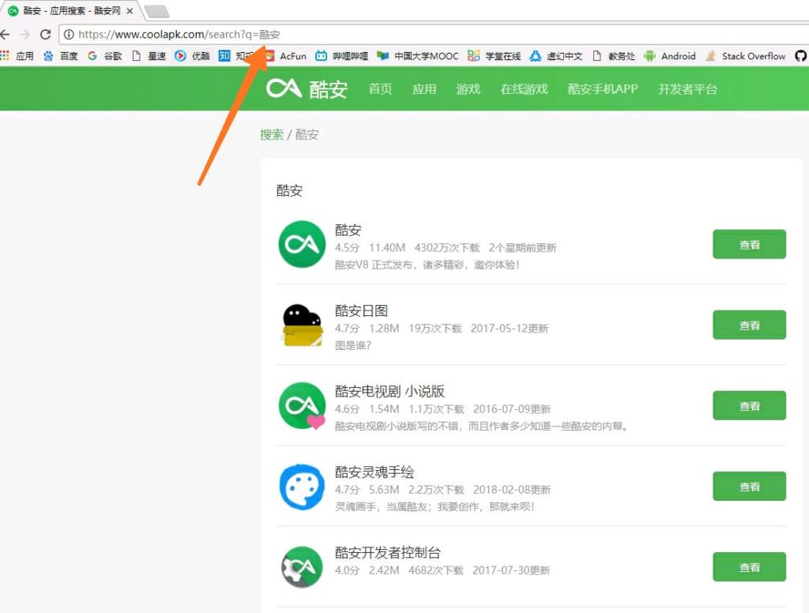Open the 哔哩哔哩 bookmark
The height and width of the screenshot is (613, 809).
tap(341, 56)
